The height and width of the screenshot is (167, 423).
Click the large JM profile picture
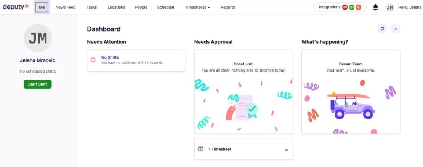(x=37, y=38)
